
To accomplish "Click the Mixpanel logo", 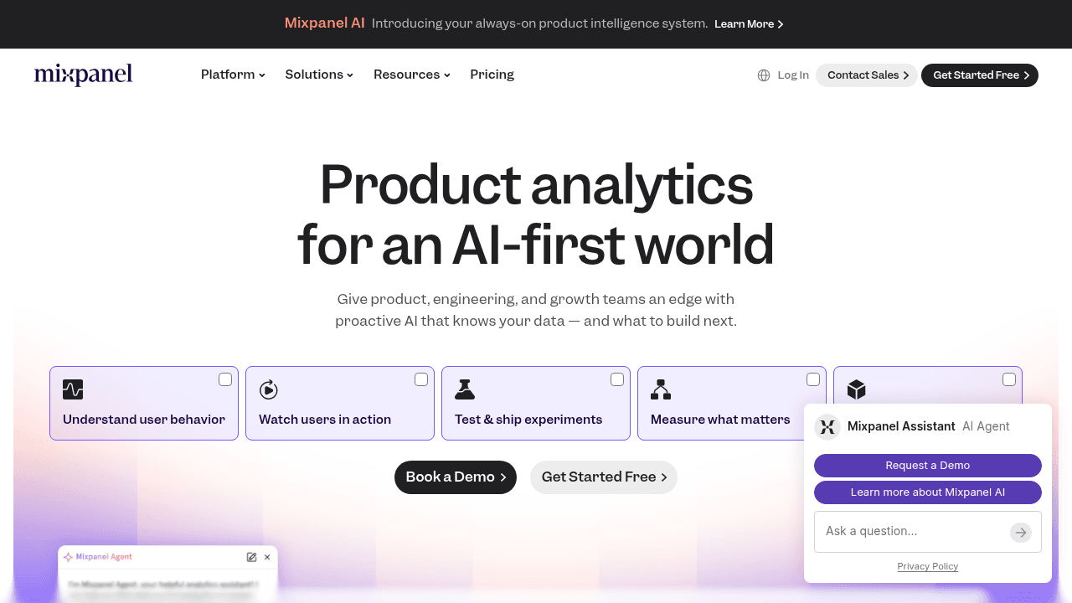I will pos(83,75).
